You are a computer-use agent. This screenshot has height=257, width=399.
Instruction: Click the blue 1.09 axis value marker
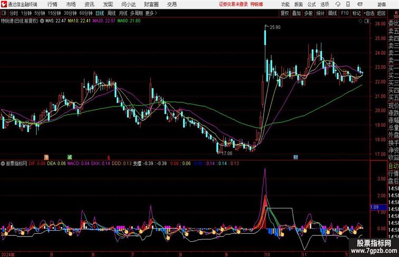(378, 207)
